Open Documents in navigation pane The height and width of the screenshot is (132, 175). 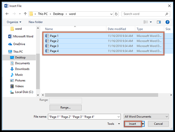(x=20, y=63)
